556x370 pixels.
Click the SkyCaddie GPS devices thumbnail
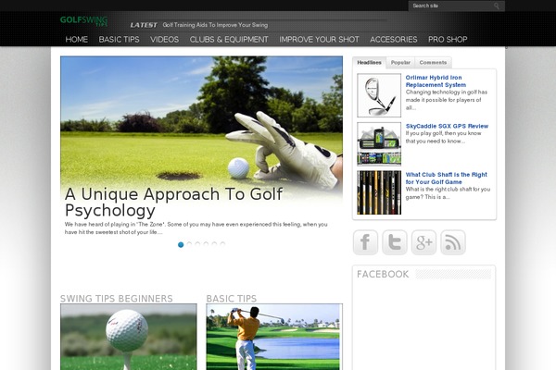pos(379,143)
